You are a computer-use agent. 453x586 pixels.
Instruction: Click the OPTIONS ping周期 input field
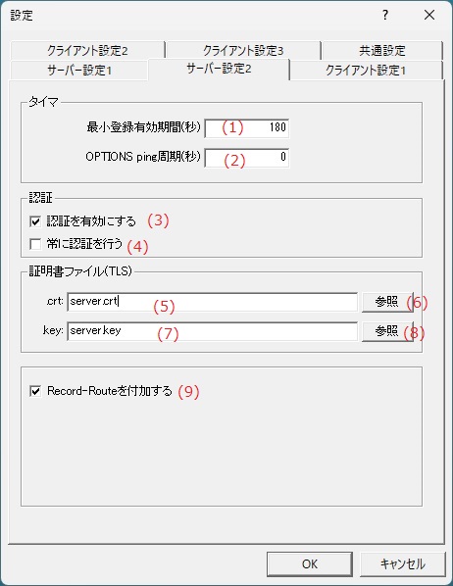click(x=247, y=158)
